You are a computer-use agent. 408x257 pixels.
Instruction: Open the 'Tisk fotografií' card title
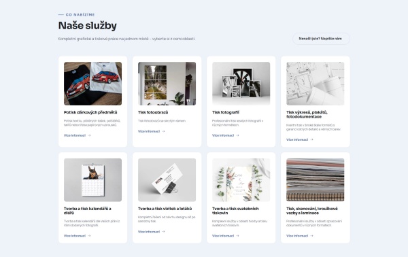tap(226, 112)
